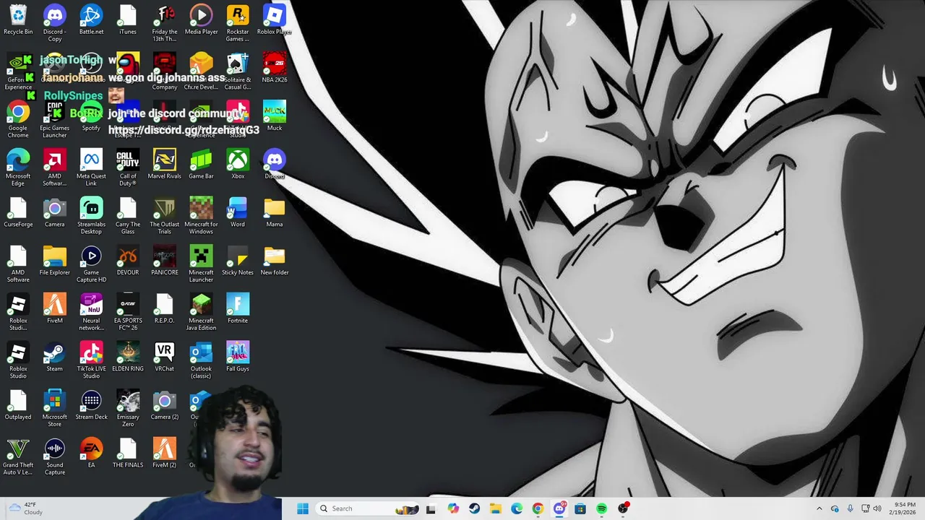The height and width of the screenshot is (520, 925).
Task: Open Copilot from the taskbar
Action: click(x=453, y=508)
